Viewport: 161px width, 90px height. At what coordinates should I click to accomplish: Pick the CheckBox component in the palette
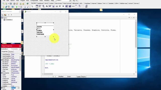pos(60,6)
